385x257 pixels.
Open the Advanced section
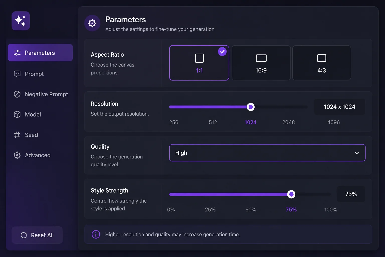pyautogui.click(x=40, y=155)
